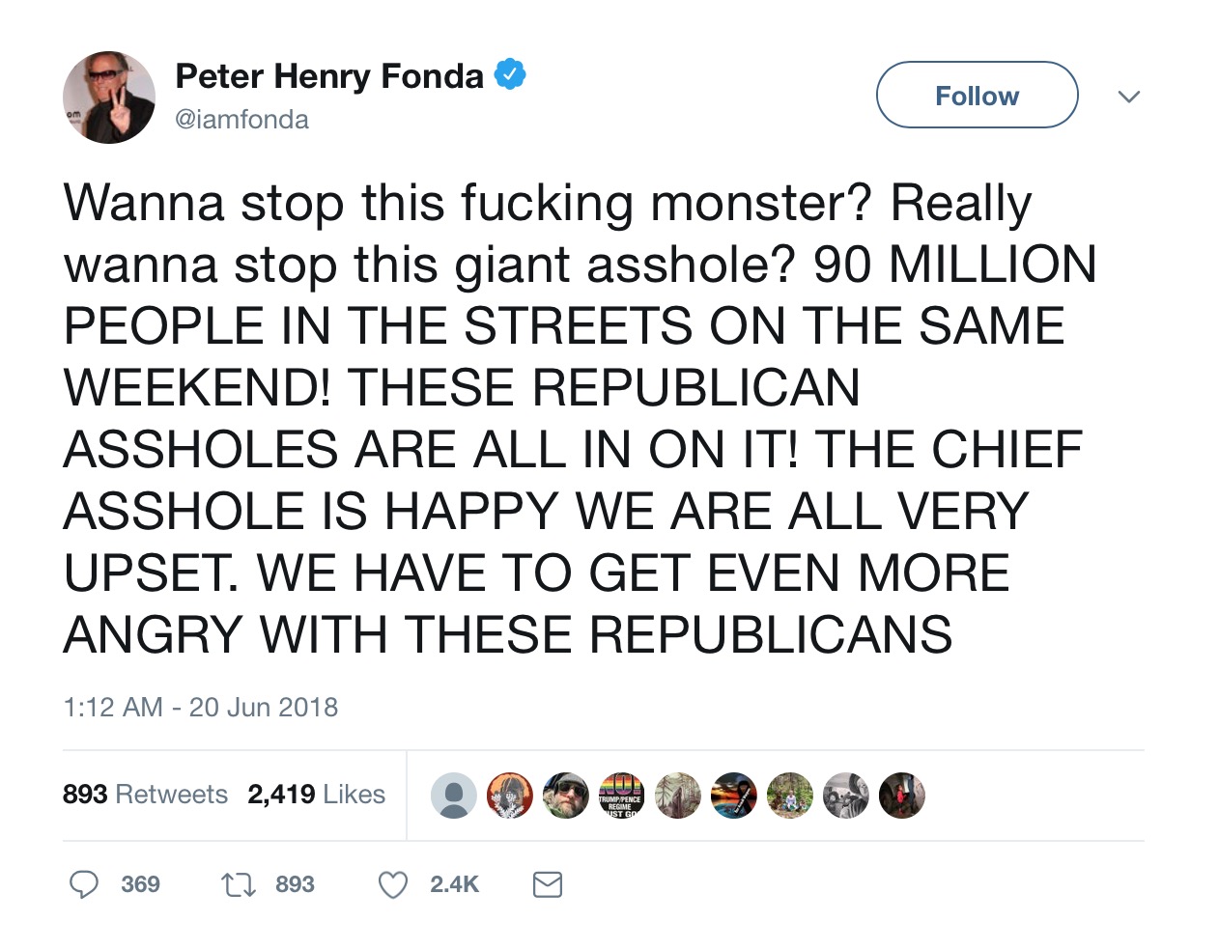Click the reply speech bubble icon
The width and height of the screenshot is (1219, 950).
pos(84,884)
